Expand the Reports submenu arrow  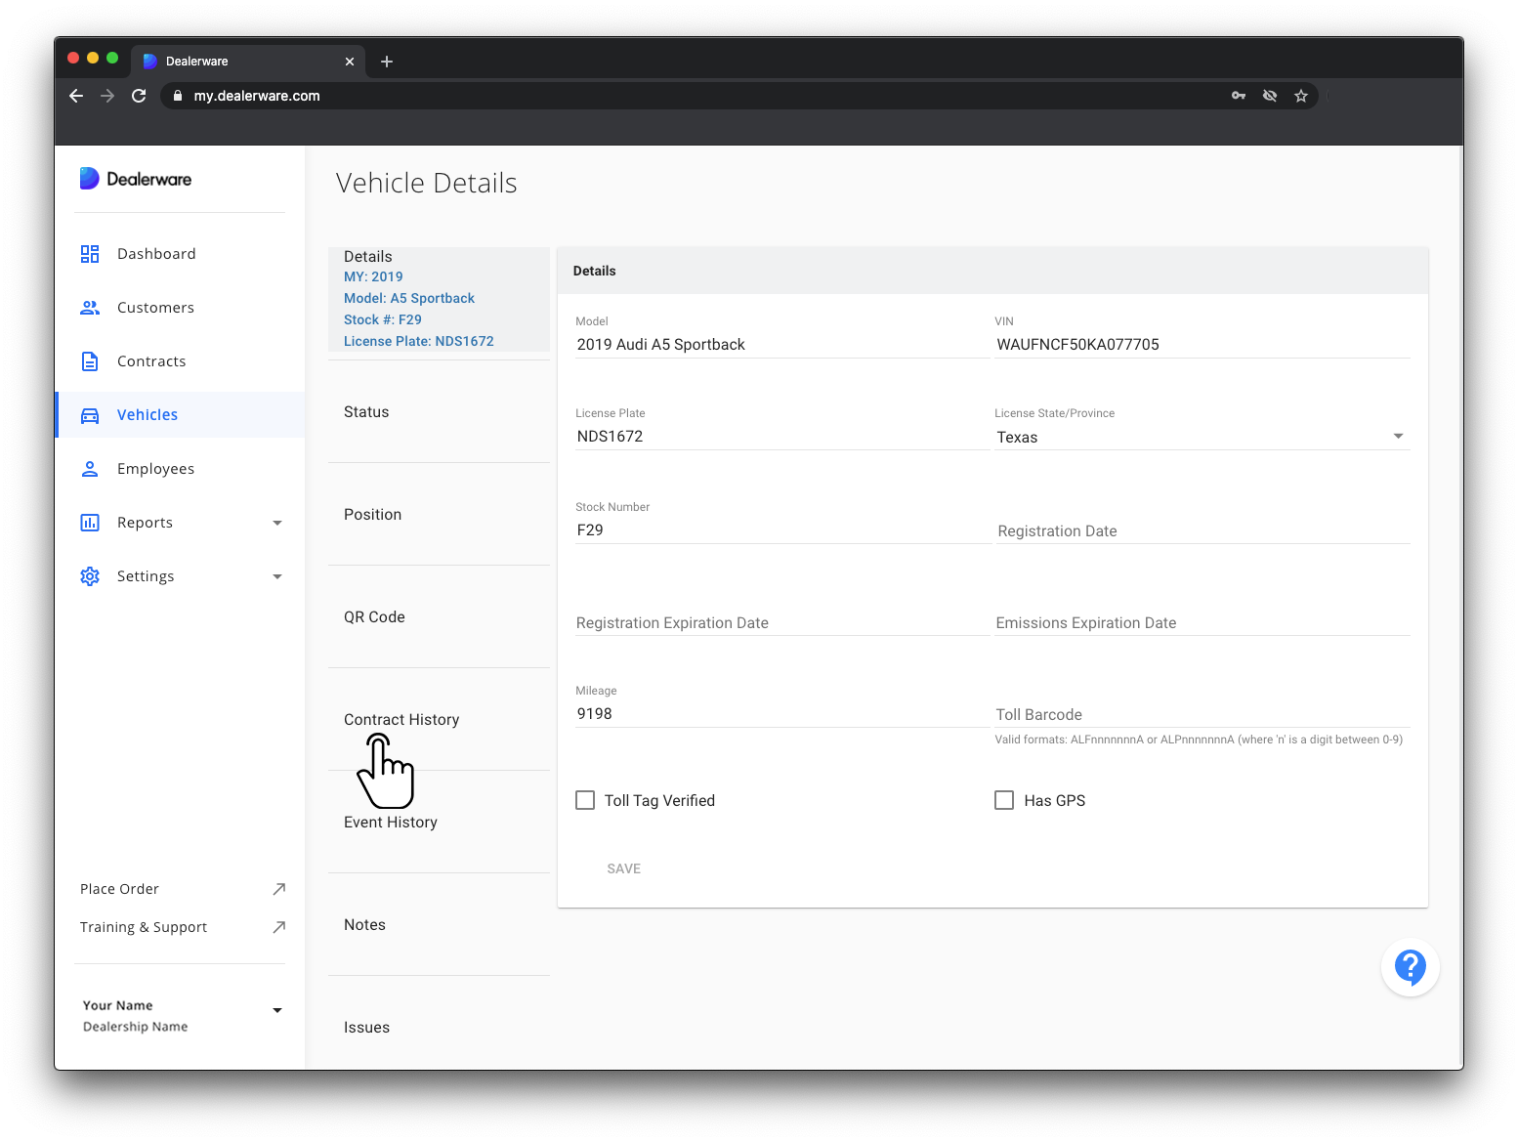click(277, 523)
